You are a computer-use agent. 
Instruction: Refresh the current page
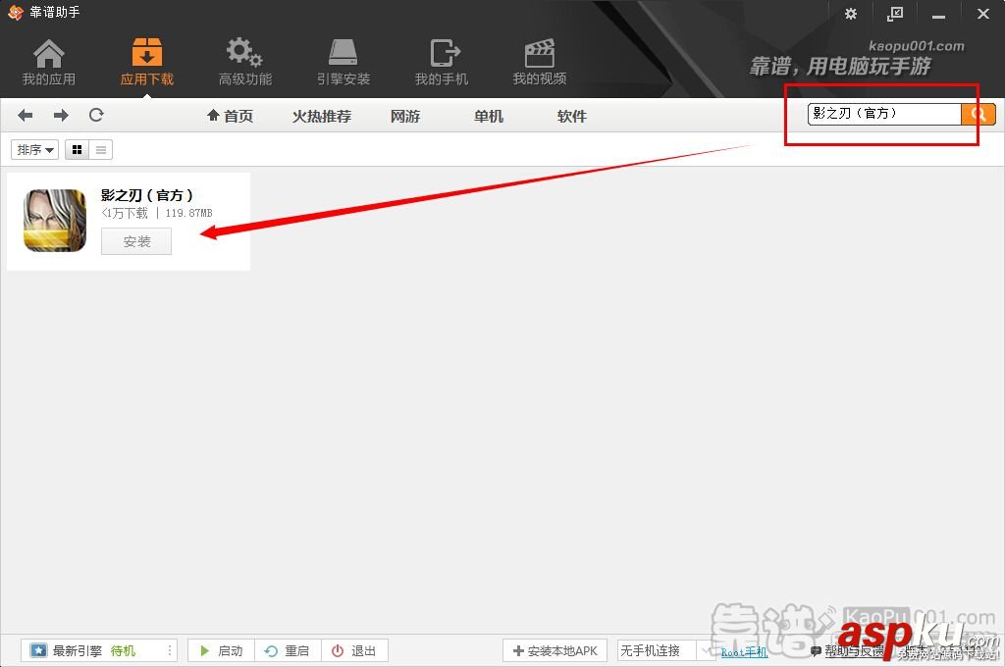pyautogui.click(x=95, y=115)
